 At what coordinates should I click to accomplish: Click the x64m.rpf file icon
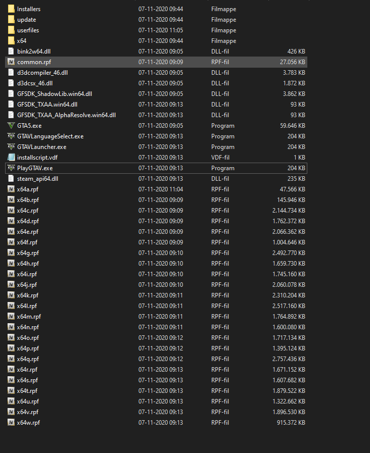click(11, 316)
